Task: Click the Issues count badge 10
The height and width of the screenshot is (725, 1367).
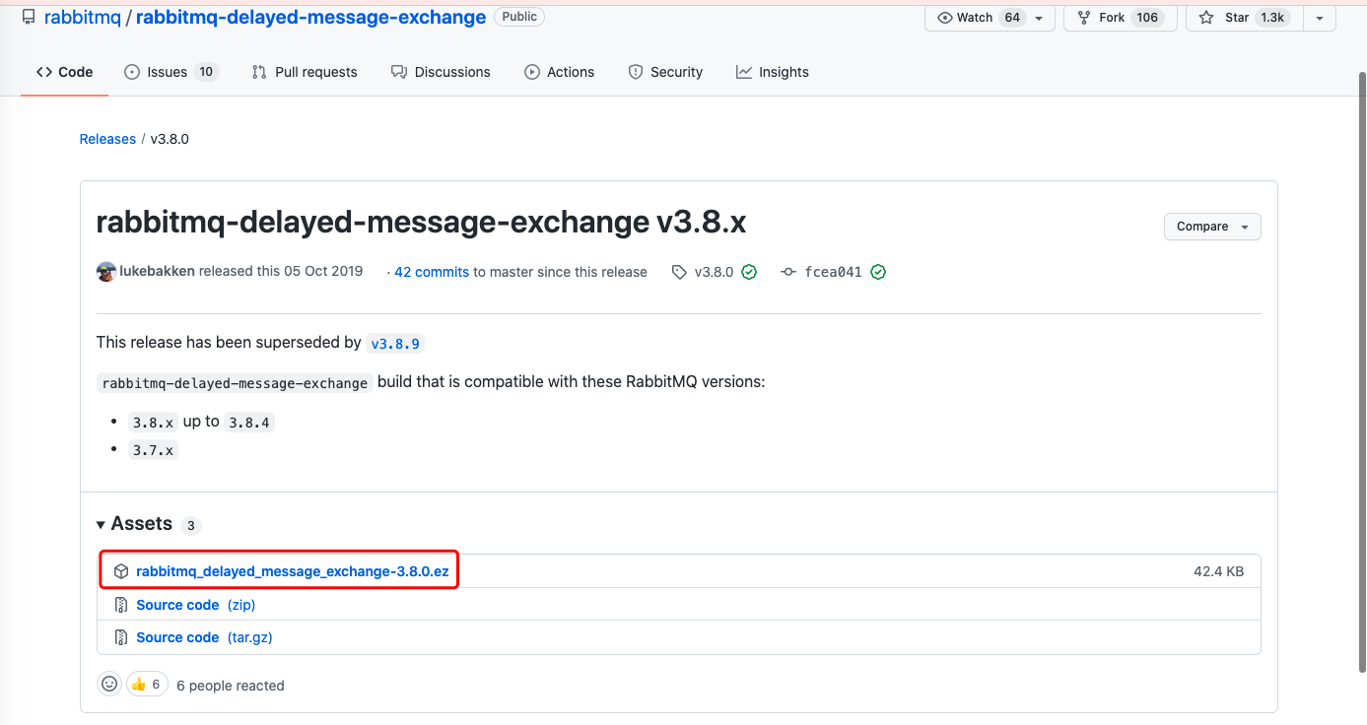Action: (206, 72)
